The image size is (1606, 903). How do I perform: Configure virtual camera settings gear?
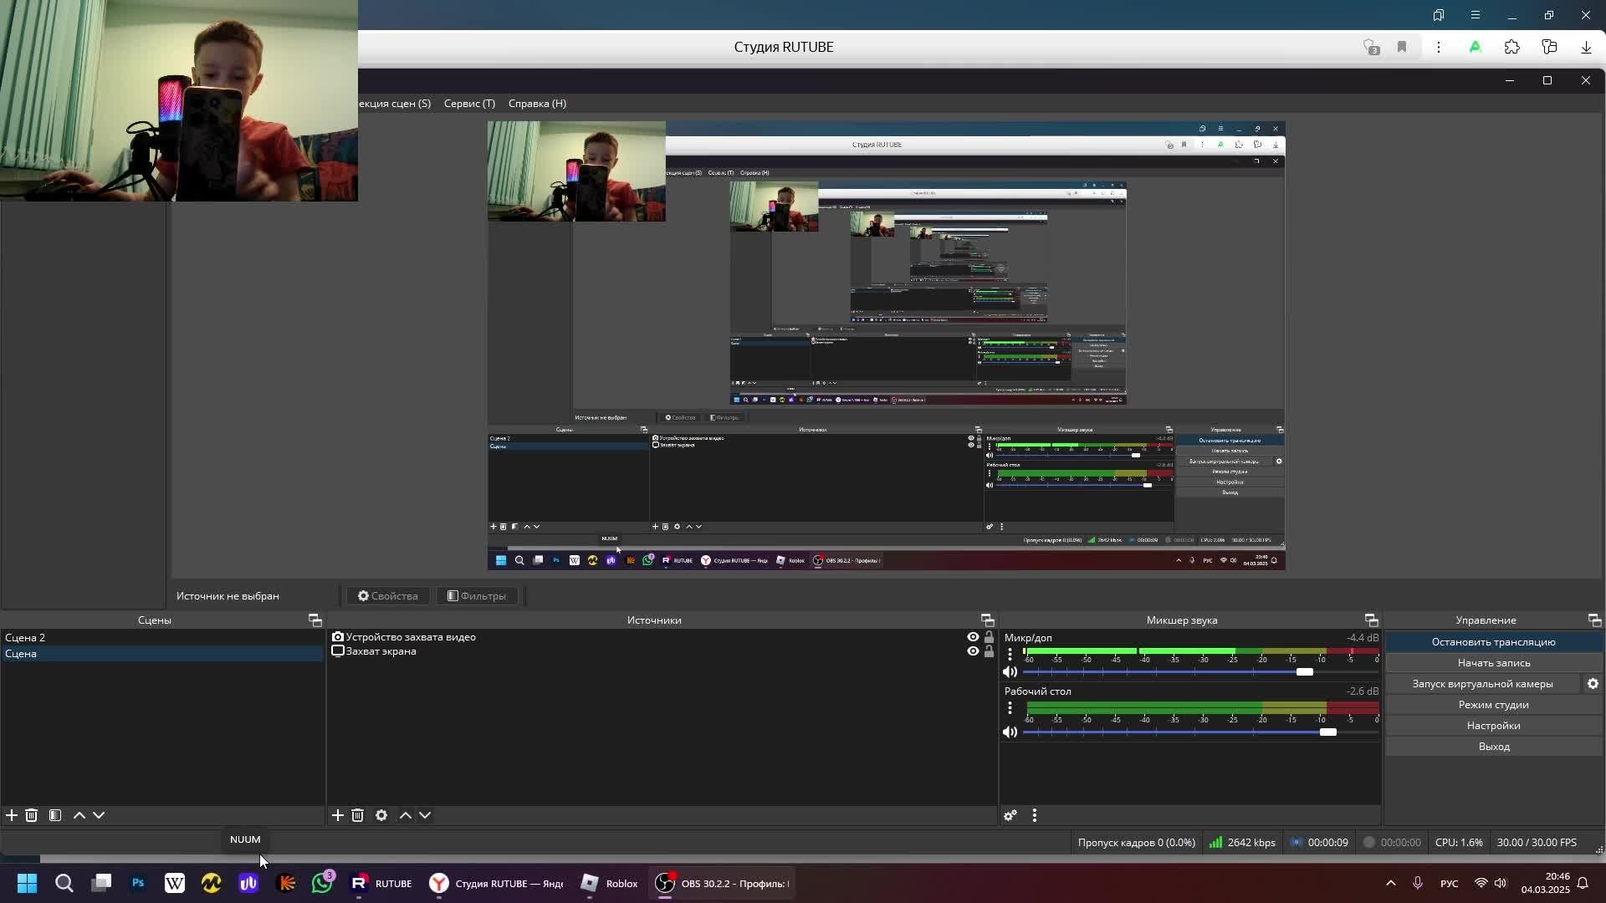(x=1593, y=684)
